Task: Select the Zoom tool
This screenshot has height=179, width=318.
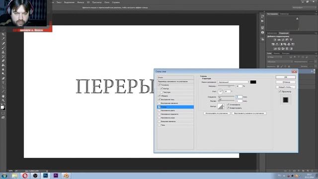Action: point(3,100)
